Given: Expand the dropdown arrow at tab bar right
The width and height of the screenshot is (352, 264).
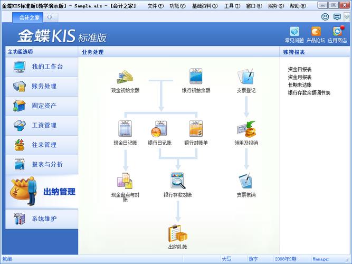Looking at the screenshot, I should [347, 17].
